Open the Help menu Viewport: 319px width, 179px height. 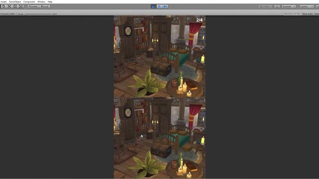(x=50, y=1)
